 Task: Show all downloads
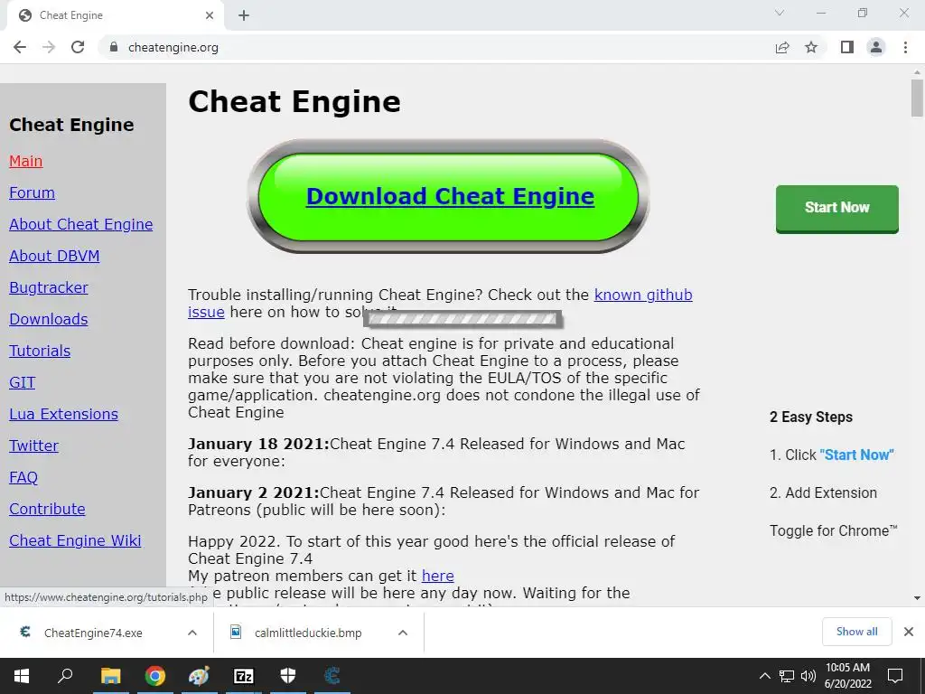coord(856,632)
